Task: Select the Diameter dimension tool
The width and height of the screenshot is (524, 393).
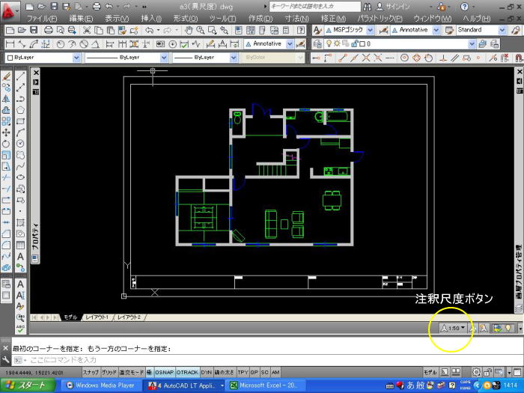Action: point(84,44)
